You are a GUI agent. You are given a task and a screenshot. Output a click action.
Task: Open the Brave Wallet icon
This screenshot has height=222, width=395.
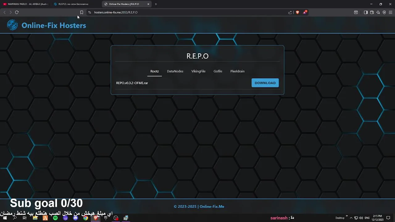372,12
